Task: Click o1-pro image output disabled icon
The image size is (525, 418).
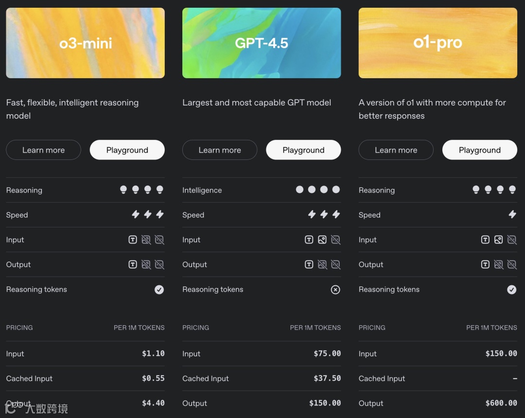Action: click(x=499, y=264)
